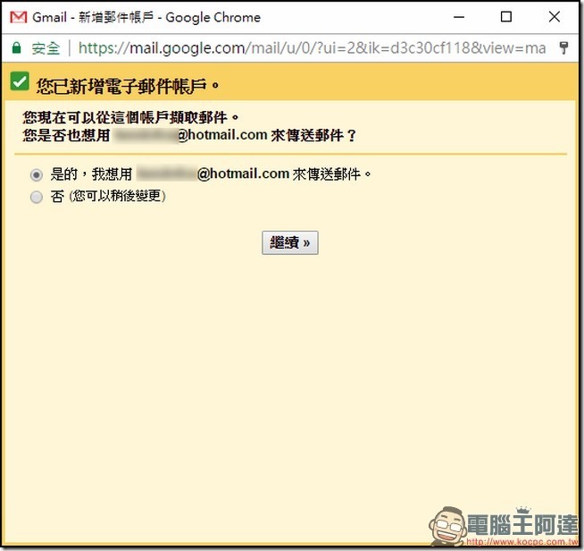Click the 您現在可以從這個帳戶擷取郵件 message text

130,117
